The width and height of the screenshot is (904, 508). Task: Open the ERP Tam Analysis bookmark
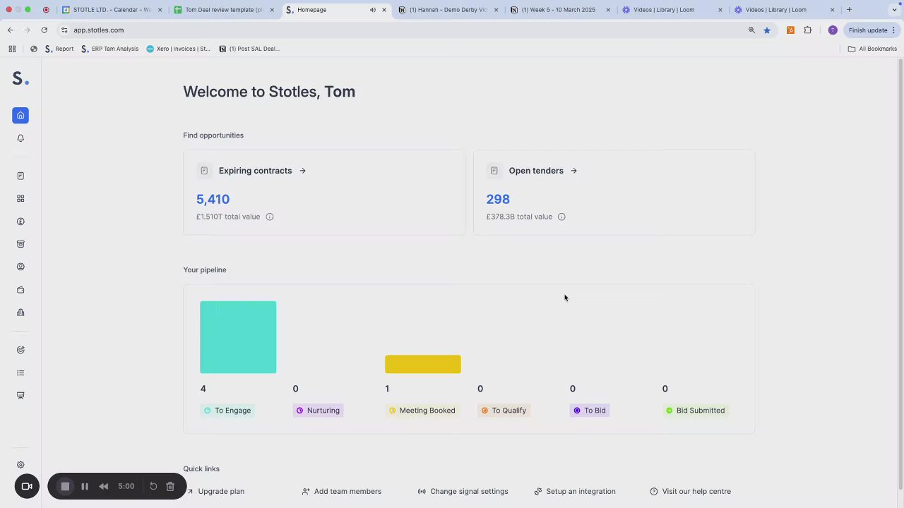coord(109,49)
